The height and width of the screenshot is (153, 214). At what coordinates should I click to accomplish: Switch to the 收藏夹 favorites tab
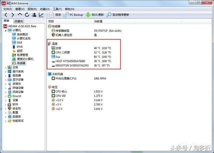(19, 21)
